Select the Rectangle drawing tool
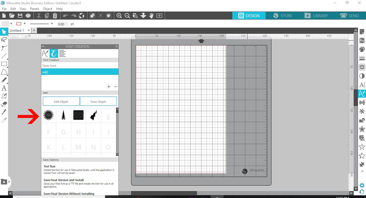The height and width of the screenshot is (198, 366). click(x=4, y=64)
